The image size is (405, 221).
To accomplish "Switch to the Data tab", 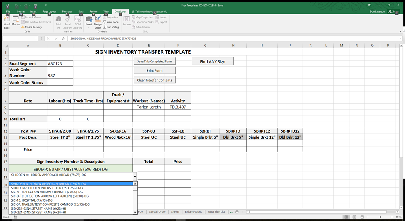I will [81, 11].
